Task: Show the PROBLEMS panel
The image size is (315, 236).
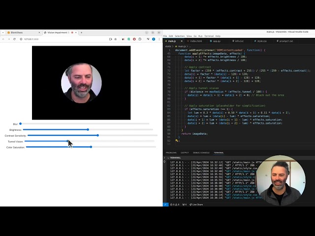Action: tap(171, 153)
